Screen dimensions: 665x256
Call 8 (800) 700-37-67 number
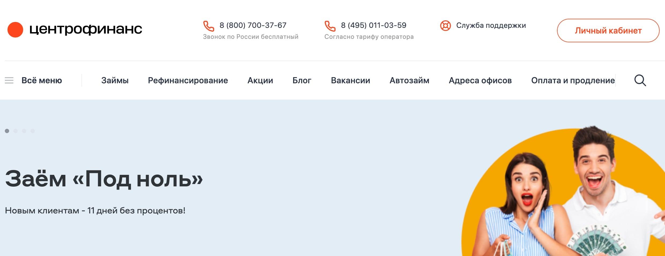(253, 25)
